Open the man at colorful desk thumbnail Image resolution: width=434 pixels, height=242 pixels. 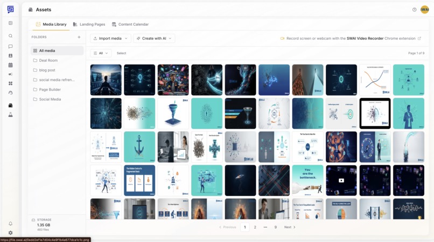tap(173, 80)
